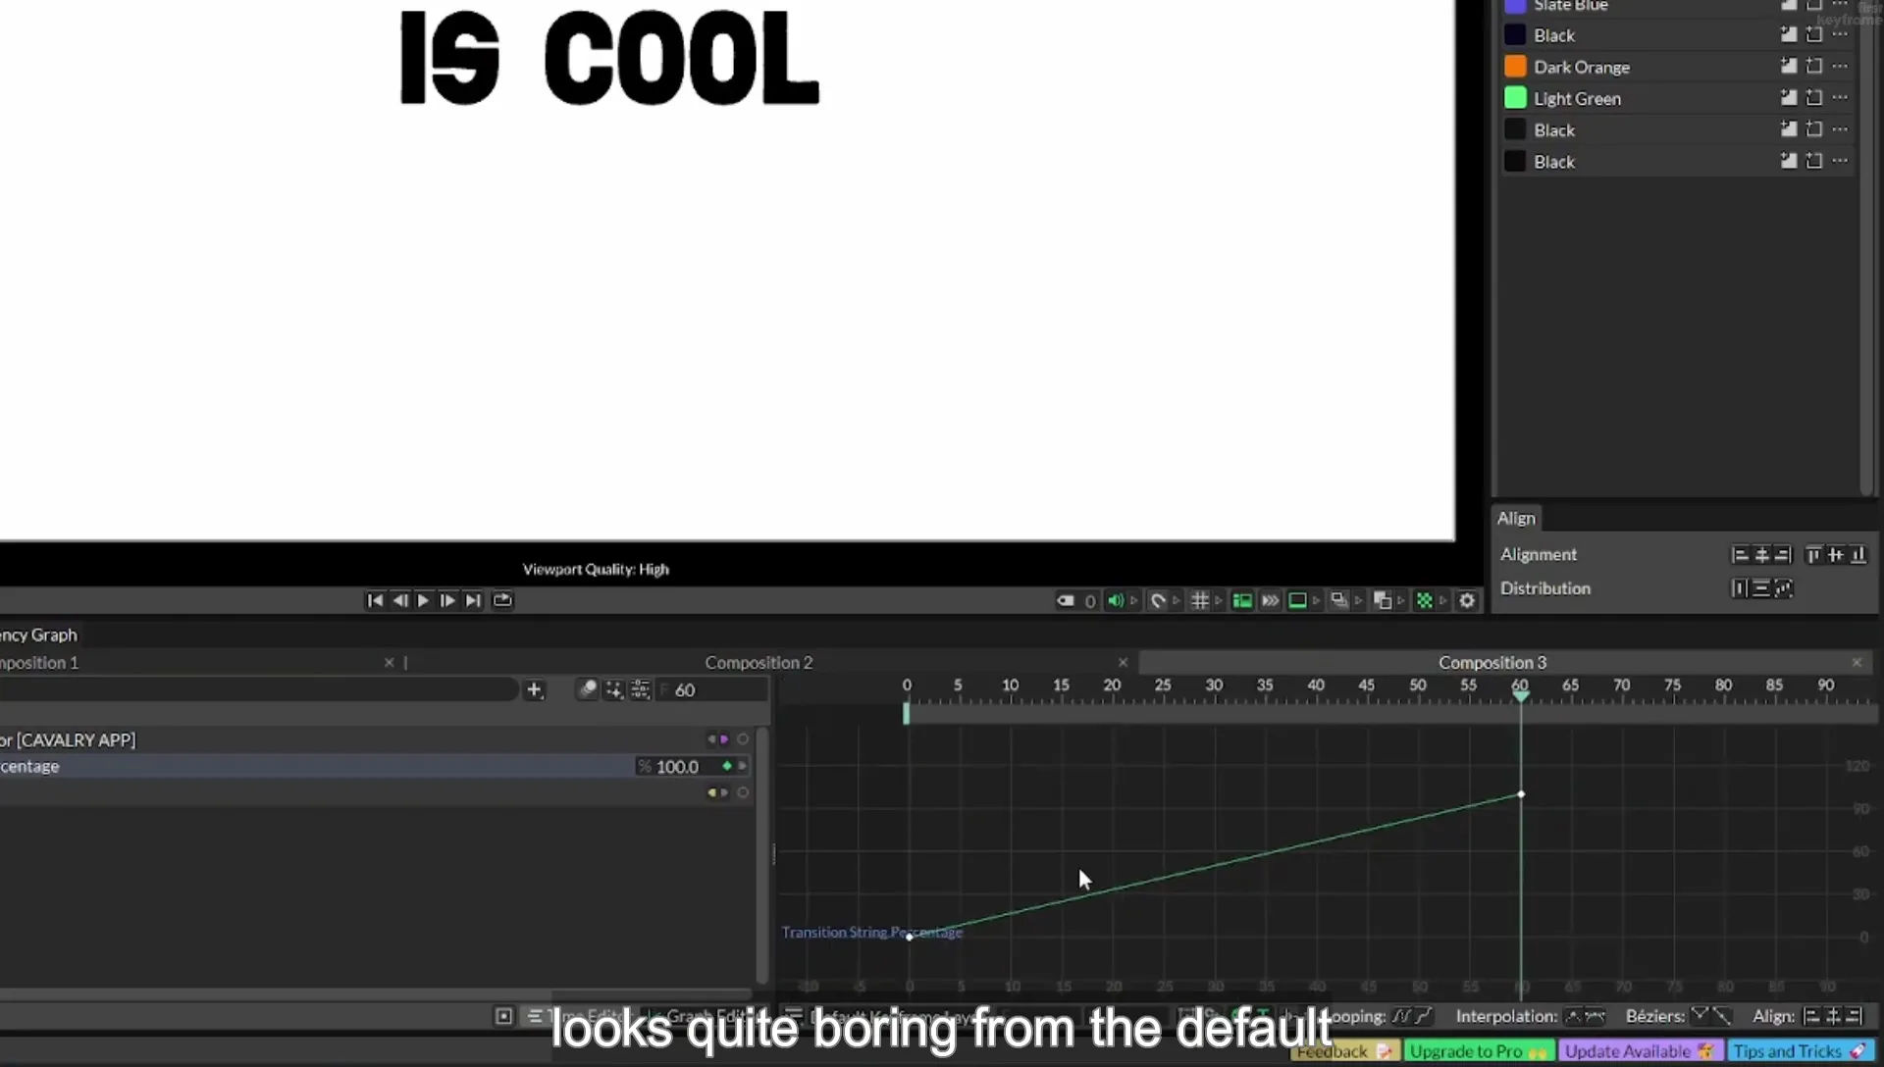Image resolution: width=1884 pixels, height=1067 pixels.
Task: Close the Composition 1 tab
Action: pyautogui.click(x=389, y=663)
